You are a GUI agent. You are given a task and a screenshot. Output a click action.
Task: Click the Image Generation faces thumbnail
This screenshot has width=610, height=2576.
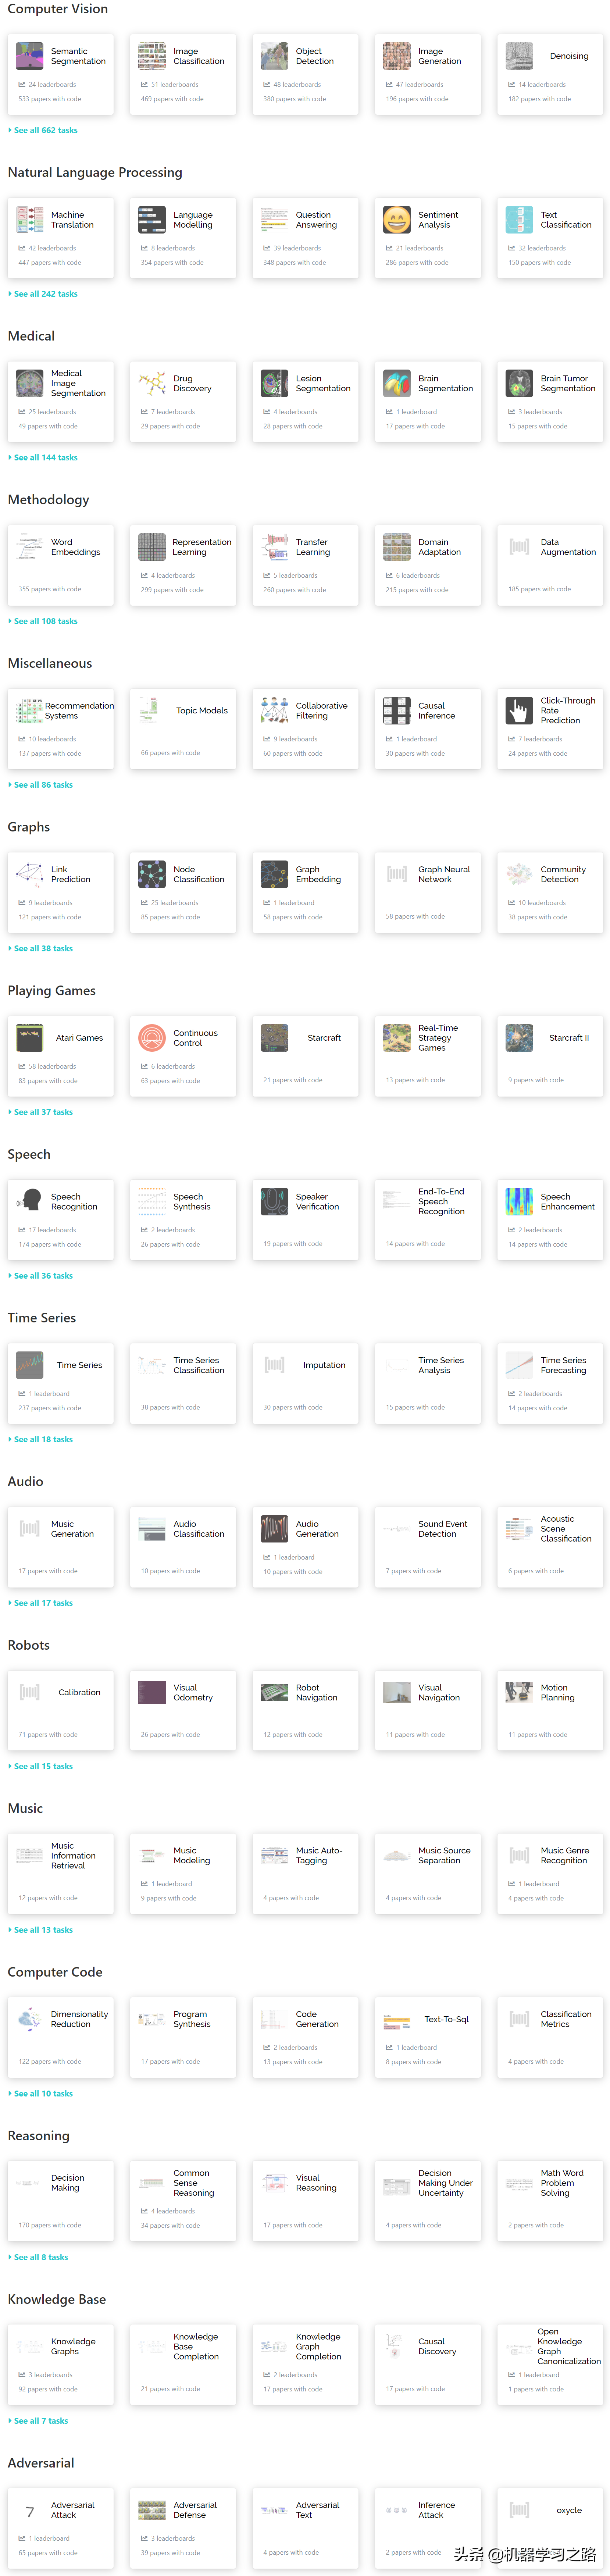397,56
